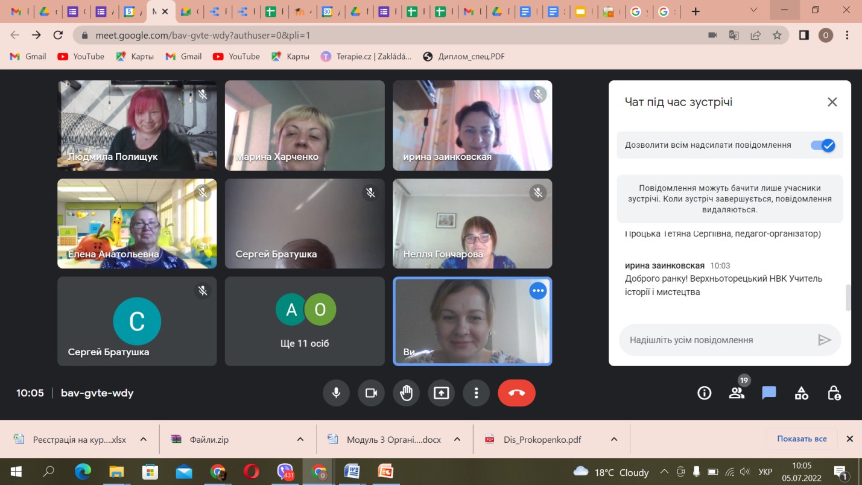Reload the Meet page

(x=58, y=35)
